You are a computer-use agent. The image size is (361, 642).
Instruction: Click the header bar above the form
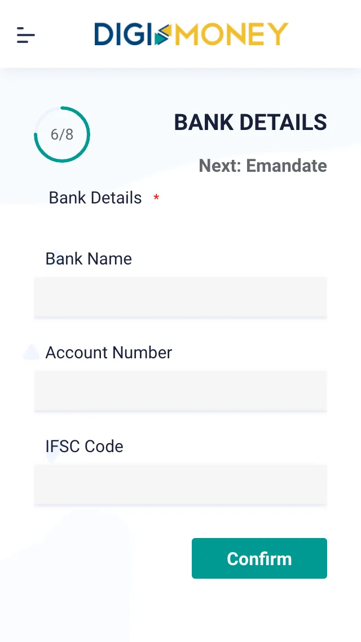(180, 34)
